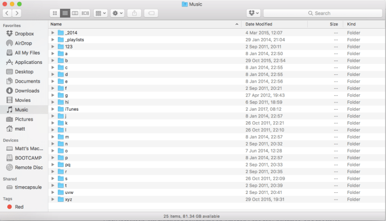Open the Arrange items dropdown
This screenshot has width=386, height=221.
(x=100, y=13)
